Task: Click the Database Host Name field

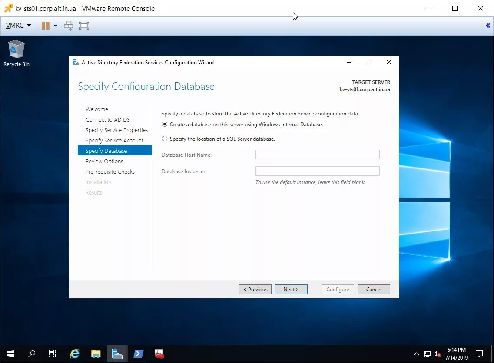Action: (x=317, y=155)
